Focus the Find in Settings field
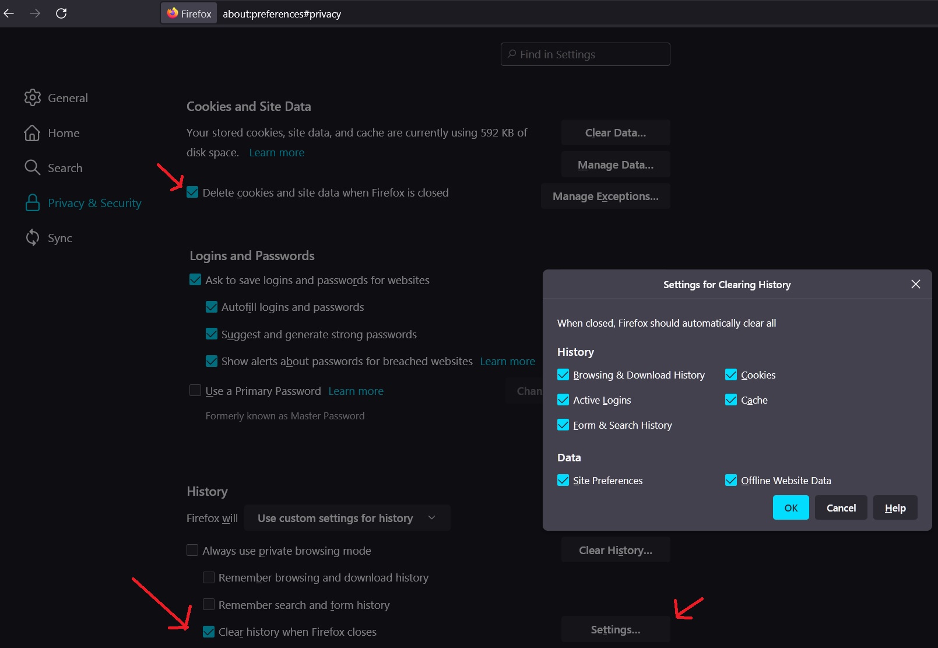 [585, 54]
